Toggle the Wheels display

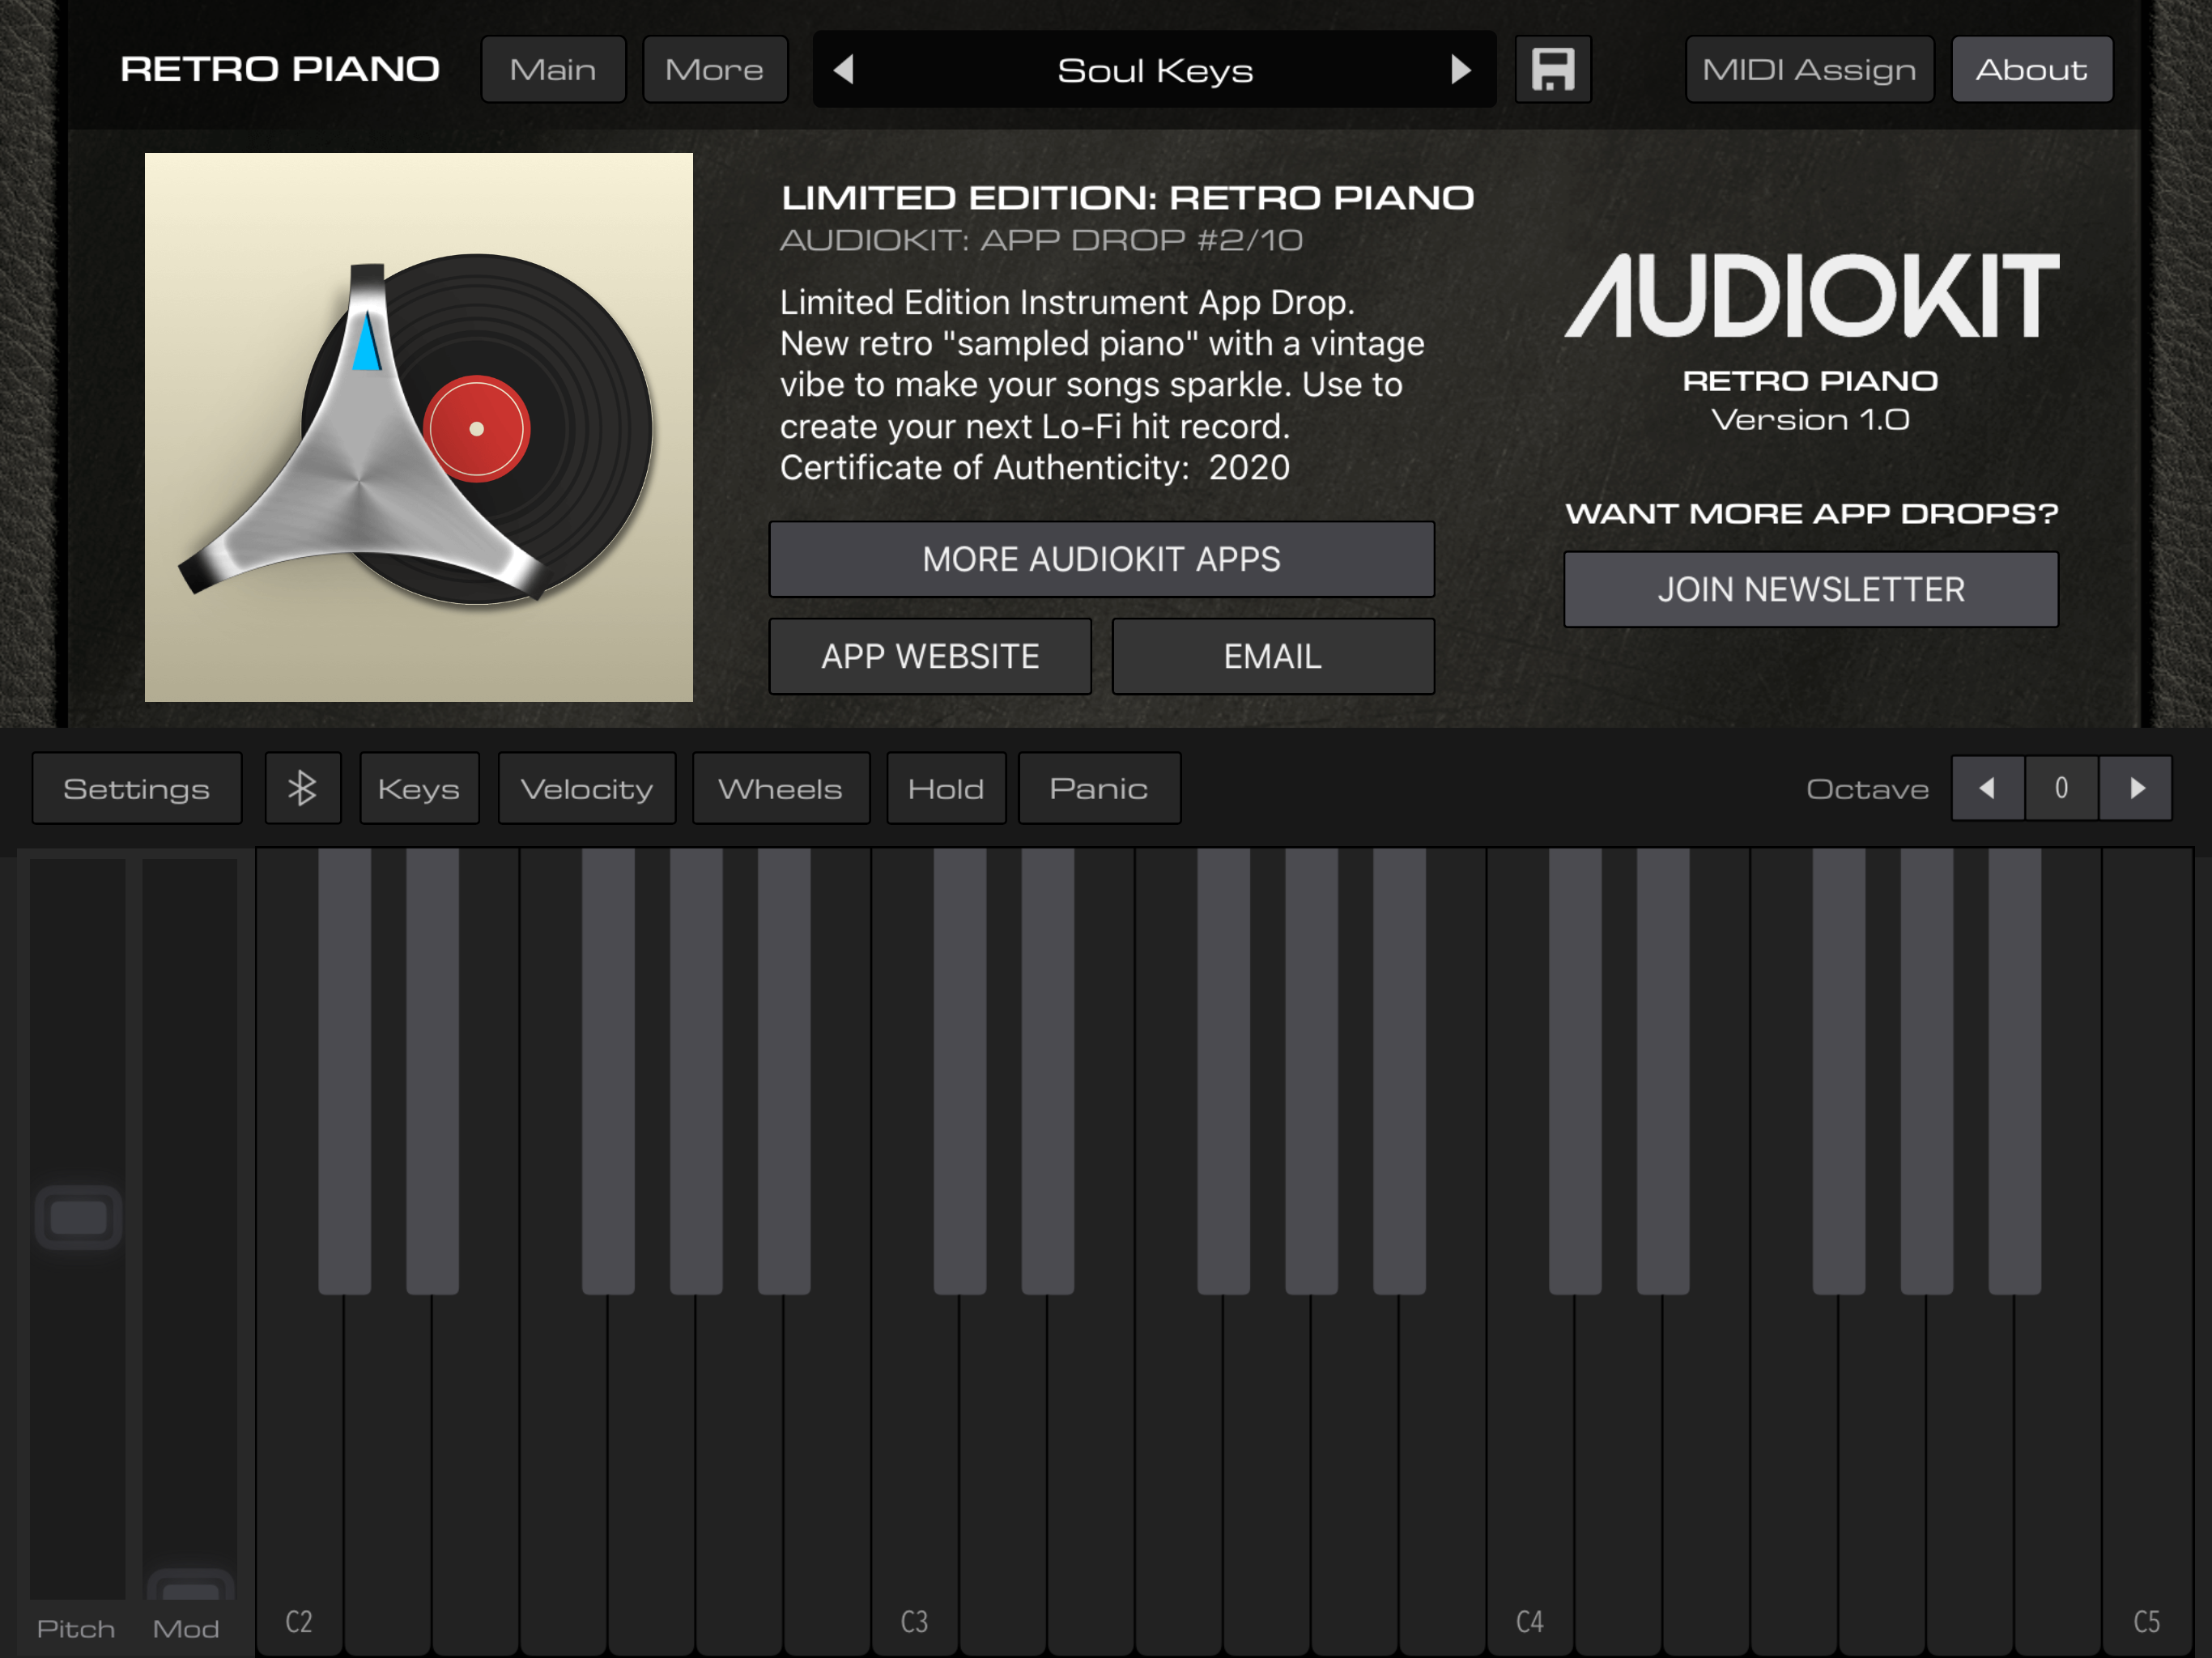click(780, 788)
